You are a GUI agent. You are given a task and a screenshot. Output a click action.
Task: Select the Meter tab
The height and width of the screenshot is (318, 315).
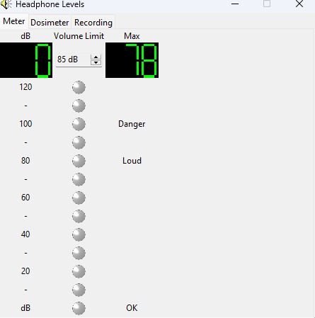[14, 21]
